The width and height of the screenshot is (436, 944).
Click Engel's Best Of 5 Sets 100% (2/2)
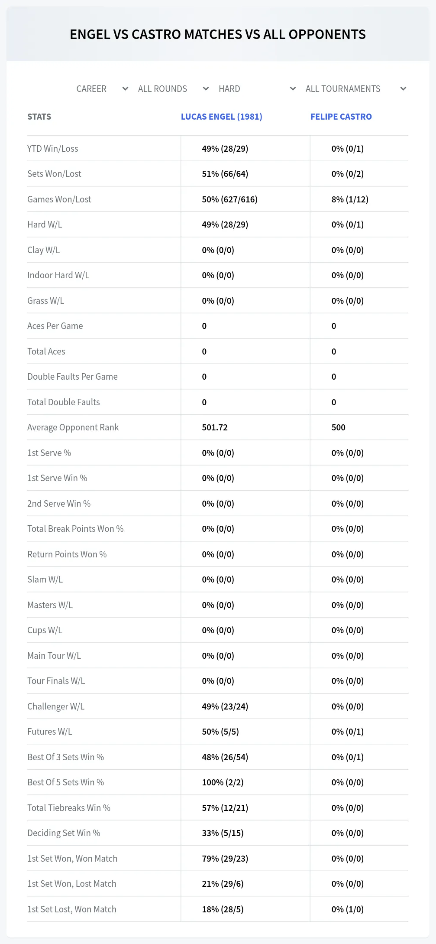pos(223,782)
